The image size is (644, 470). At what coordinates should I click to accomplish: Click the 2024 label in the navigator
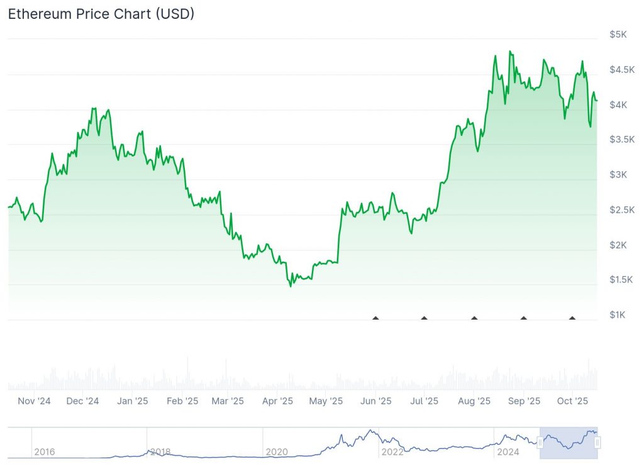coord(507,452)
